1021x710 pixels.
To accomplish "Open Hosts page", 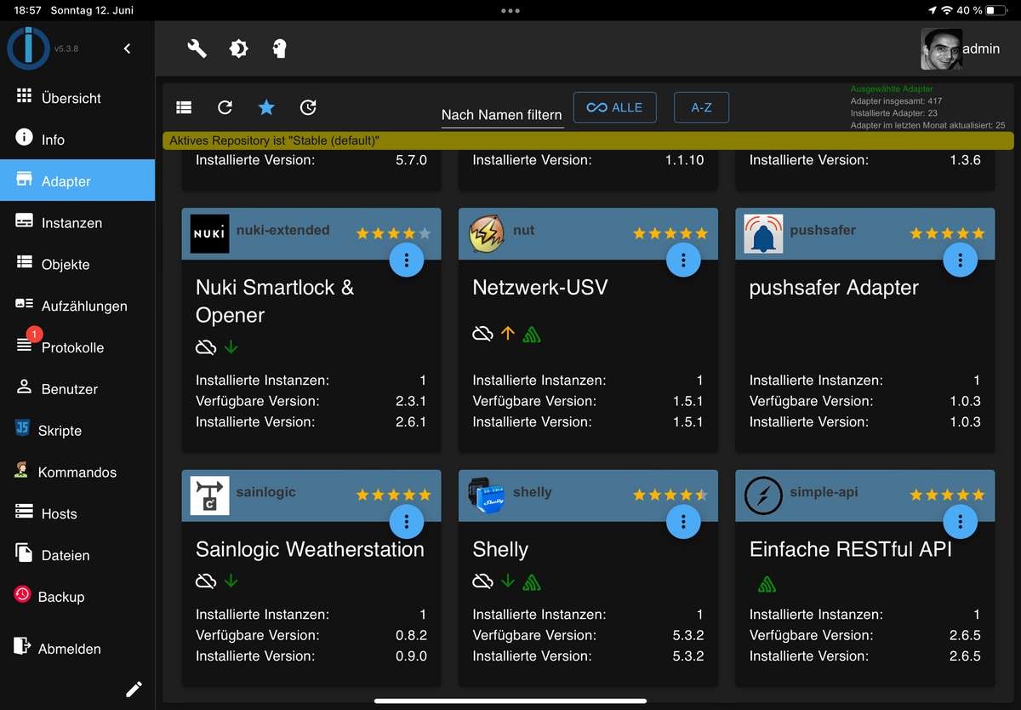I will click(77, 513).
